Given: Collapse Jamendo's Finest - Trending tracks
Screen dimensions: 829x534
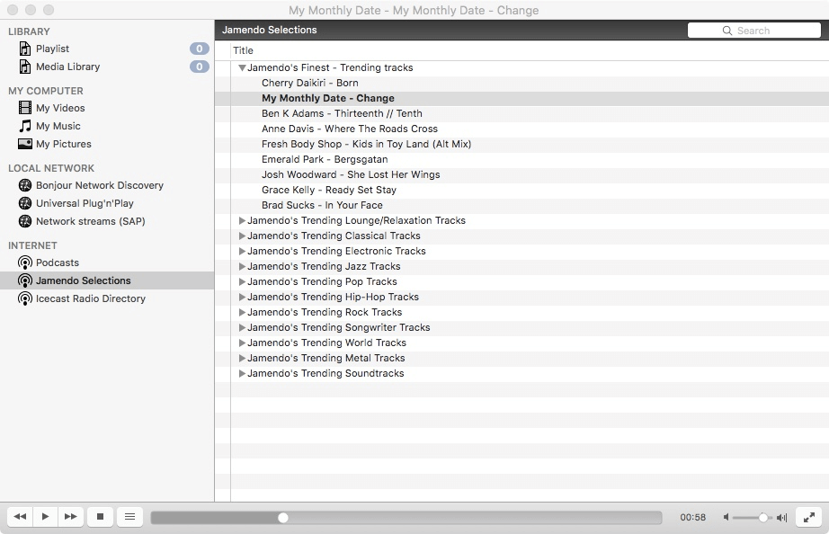Looking at the screenshot, I should pyautogui.click(x=241, y=67).
